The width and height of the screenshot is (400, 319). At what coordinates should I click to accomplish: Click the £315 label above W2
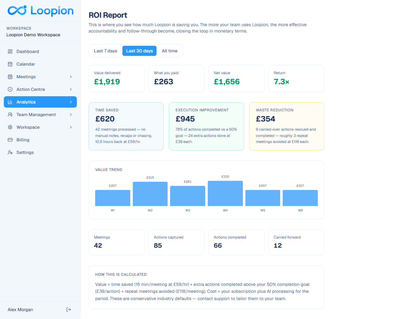point(150,178)
